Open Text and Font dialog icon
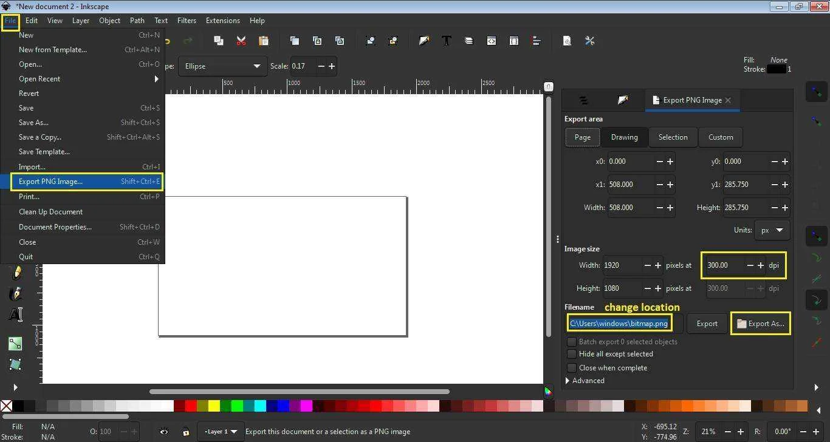The image size is (830, 442). tap(447, 41)
